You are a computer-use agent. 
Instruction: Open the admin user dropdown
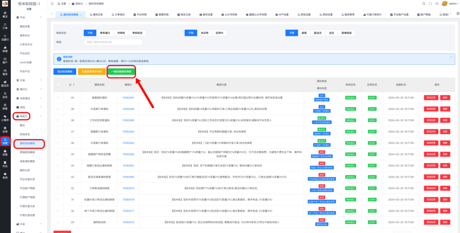tap(455, 4)
